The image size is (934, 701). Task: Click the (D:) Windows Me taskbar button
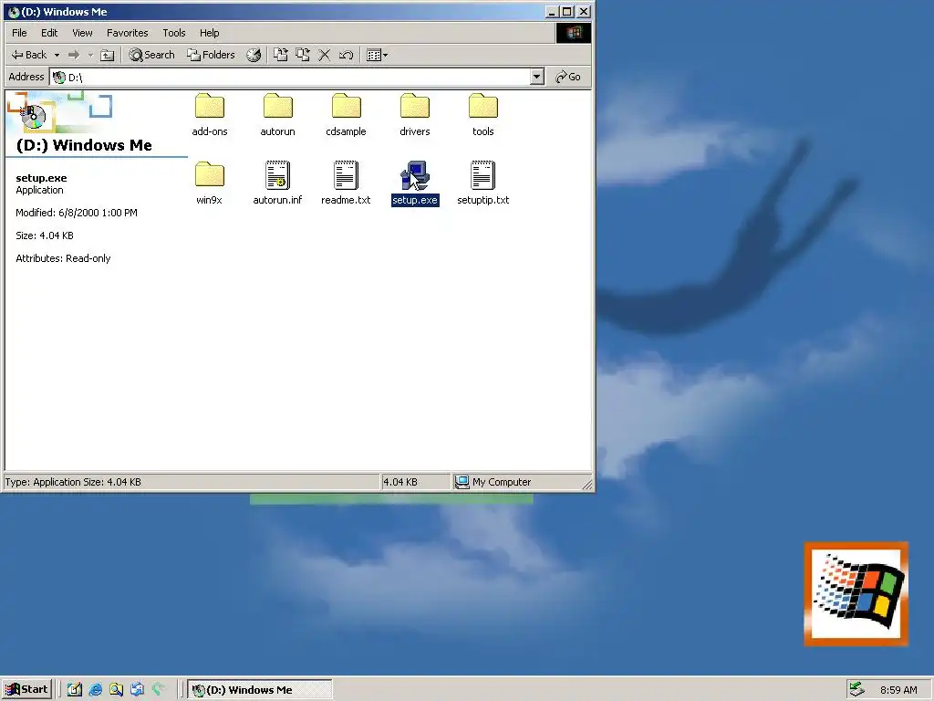260,690
